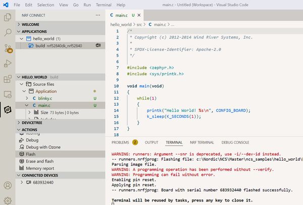The width and height of the screenshot is (303, 205).
Task: Open the Run and Debug view
Action: tap(8, 64)
